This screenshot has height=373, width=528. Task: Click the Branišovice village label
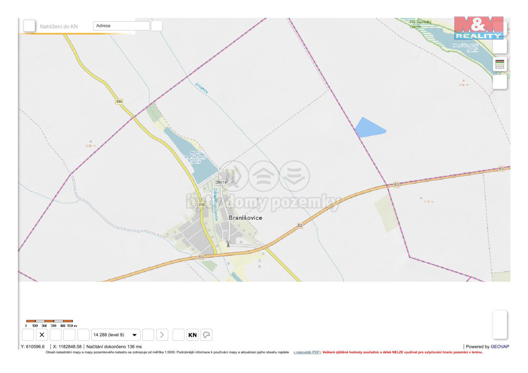tap(245, 218)
